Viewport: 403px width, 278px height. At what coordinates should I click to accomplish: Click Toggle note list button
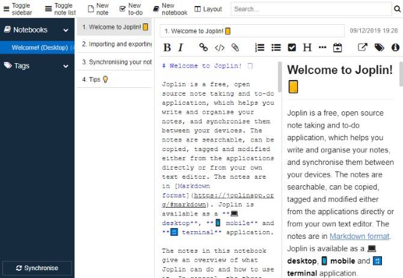click(x=60, y=9)
